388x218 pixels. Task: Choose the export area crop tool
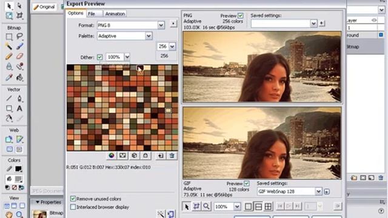[x=196, y=206]
